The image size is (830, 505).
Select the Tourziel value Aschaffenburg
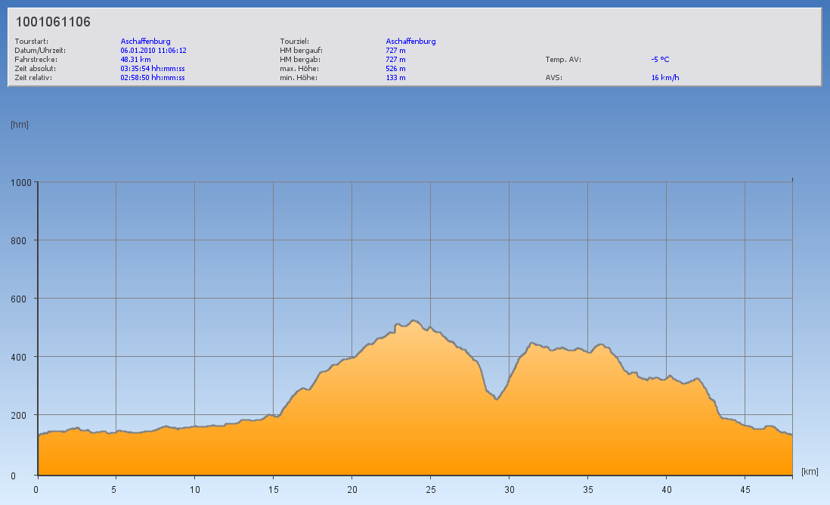(x=410, y=41)
